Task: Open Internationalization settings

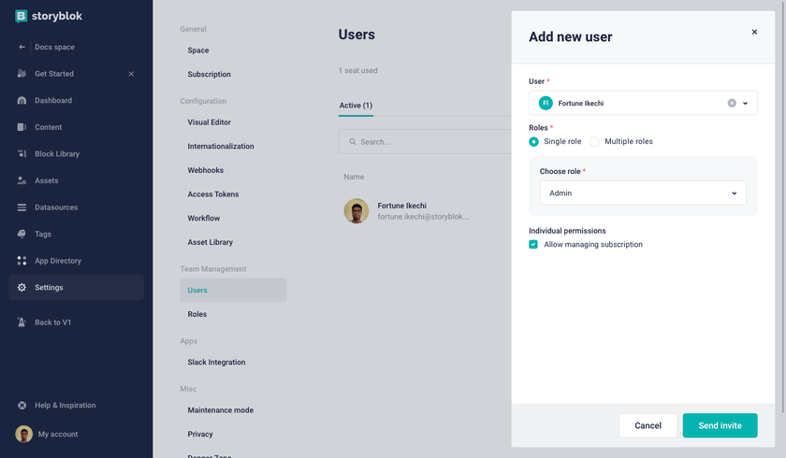Action: [x=221, y=147]
